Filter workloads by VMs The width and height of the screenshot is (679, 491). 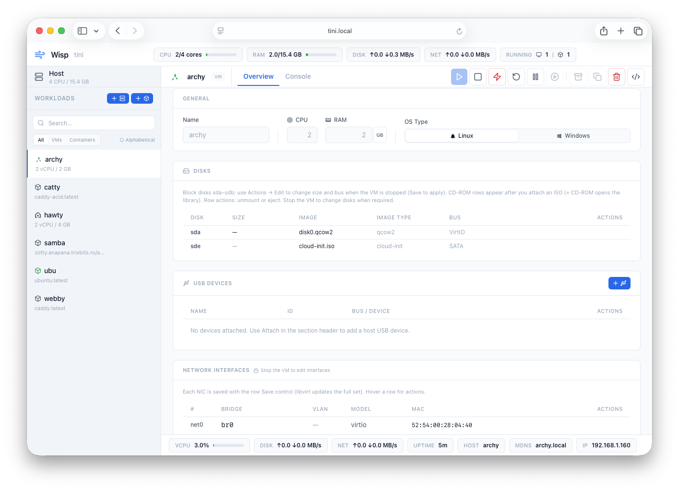[x=57, y=140]
